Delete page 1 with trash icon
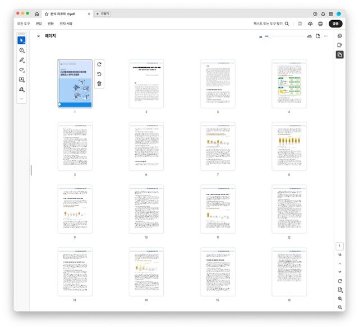This screenshot has width=359, height=329. click(x=99, y=84)
